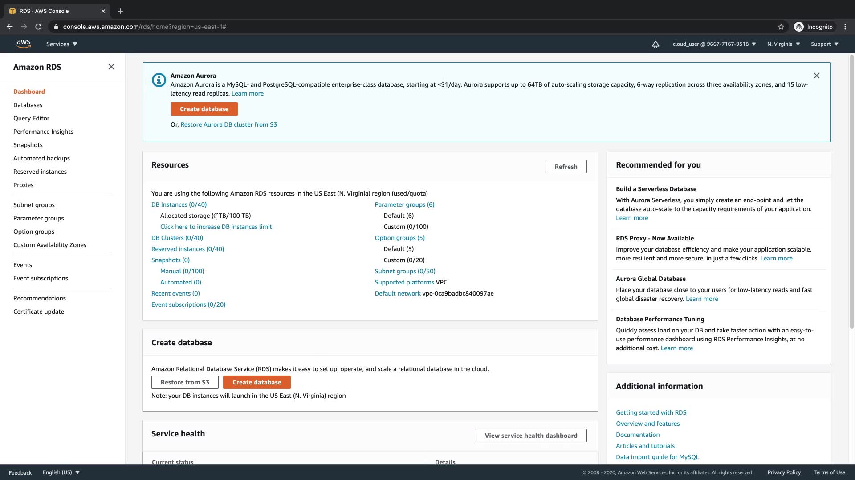
Task: Dismiss the Amazon Aurora info banner
Action: pyautogui.click(x=816, y=76)
